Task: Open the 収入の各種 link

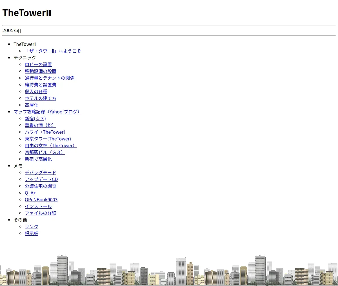Action: (x=36, y=91)
